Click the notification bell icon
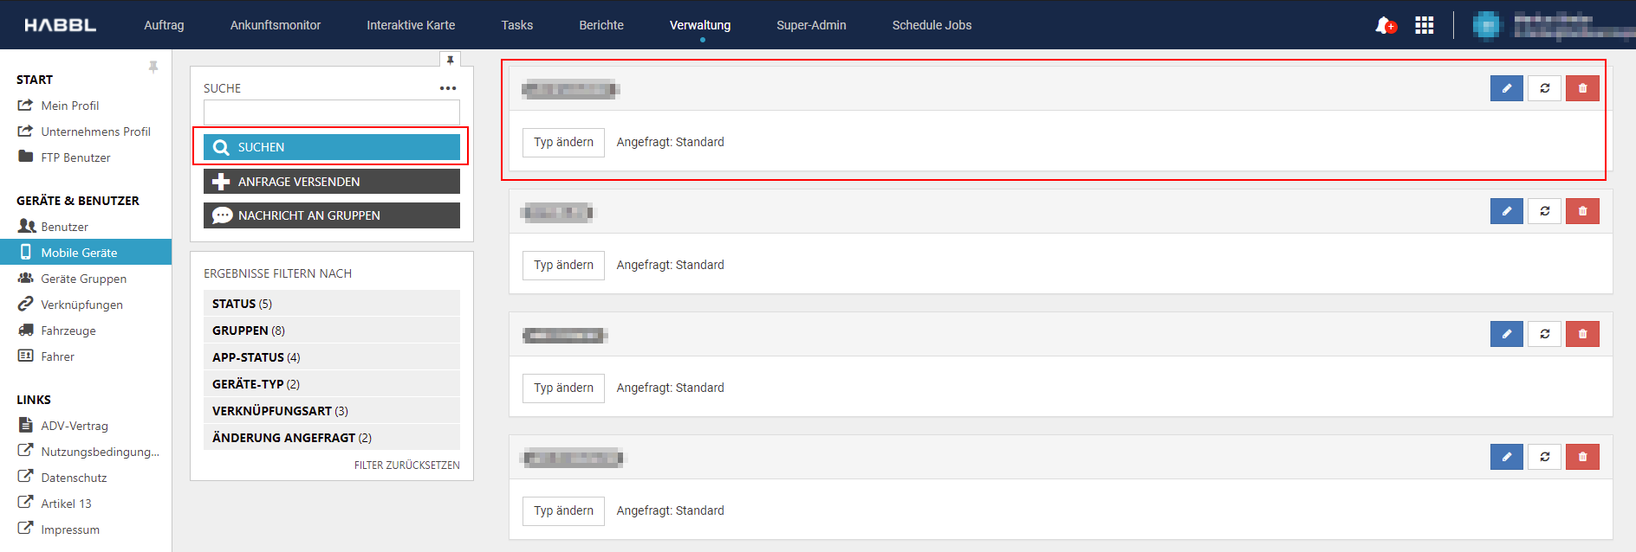Screen dimensions: 1636x552 (1385, 25)
